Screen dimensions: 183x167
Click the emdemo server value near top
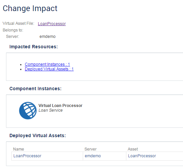pyautogui.click(x=48, y=37)
